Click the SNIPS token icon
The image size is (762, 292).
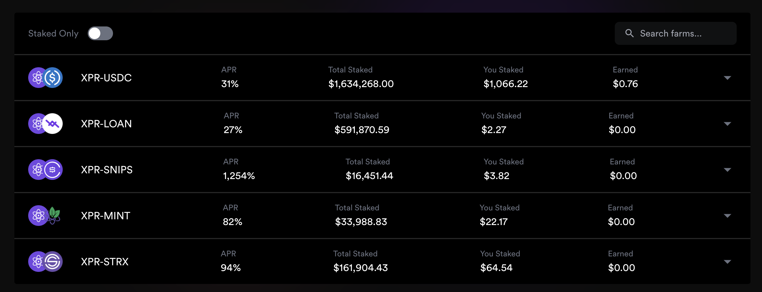tap(53, 170)
